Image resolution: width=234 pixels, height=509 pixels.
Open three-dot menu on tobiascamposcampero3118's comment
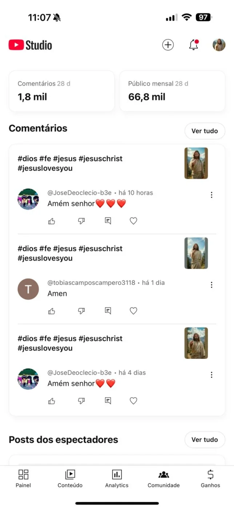tap(211, 285)
